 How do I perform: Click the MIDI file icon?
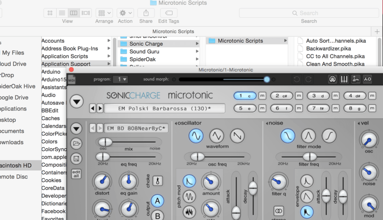(72, 80)
